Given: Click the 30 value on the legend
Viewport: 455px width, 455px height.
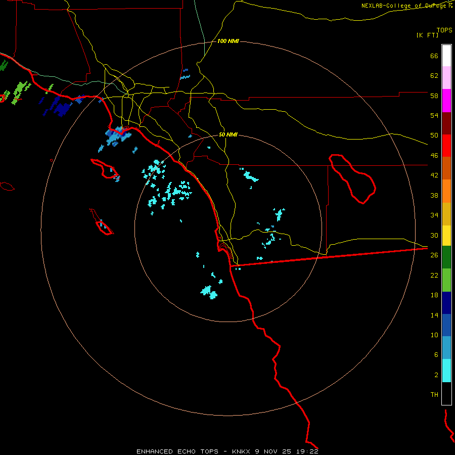Looking at the screenshot, I should pos(434,235).
